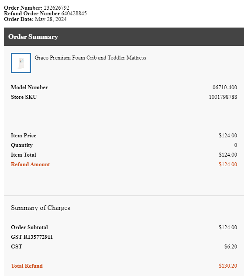The width and height of the screenshot is (245, 276).
Task: Select the store SKU 1001798788
Action: tap(223, 97)
